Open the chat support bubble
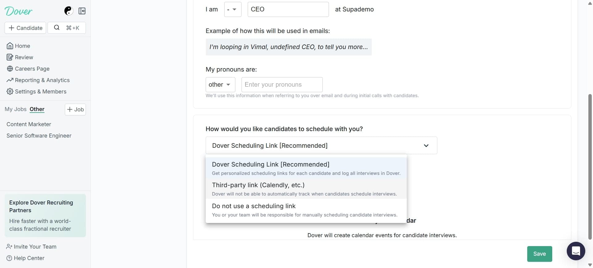Screen dimensions: 593x268 pos(575,251)
